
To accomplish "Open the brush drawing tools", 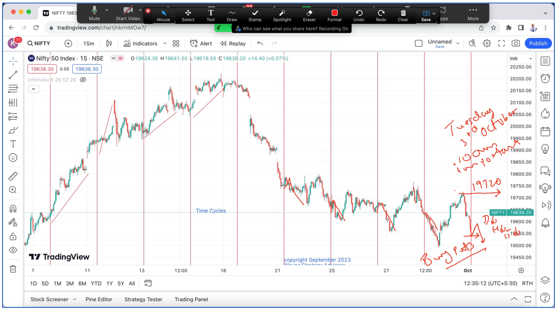I will 13,130.
